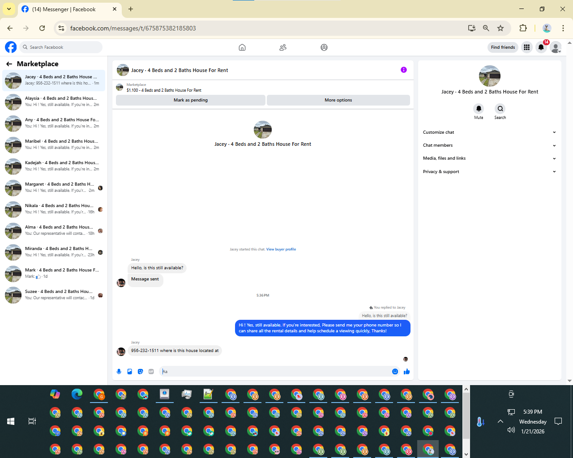Expand Customize chat section
The height and width of the screenshot is (458, 573).
(490, 132)
